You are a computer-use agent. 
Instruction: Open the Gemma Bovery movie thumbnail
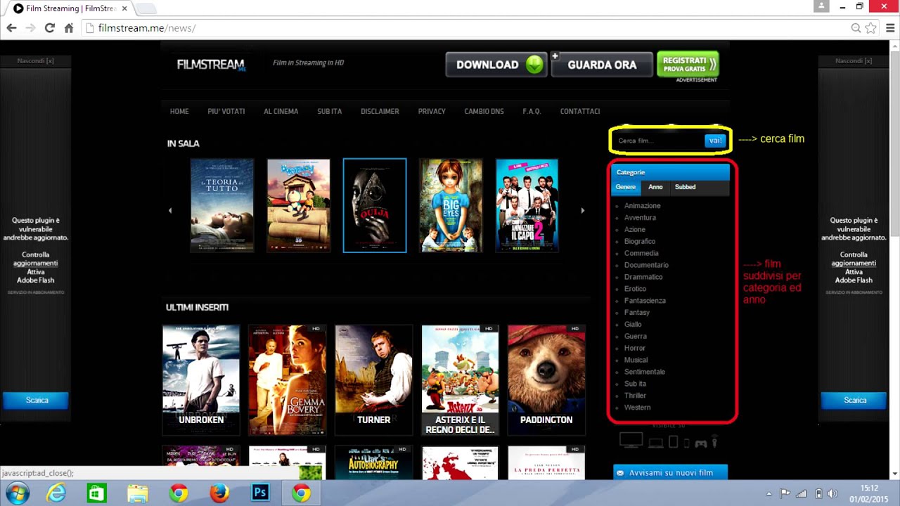287,379
